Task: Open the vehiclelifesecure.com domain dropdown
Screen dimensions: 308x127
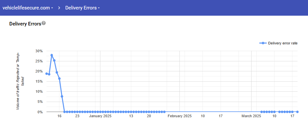Action: pyautogui.click(x=28, y=8)
